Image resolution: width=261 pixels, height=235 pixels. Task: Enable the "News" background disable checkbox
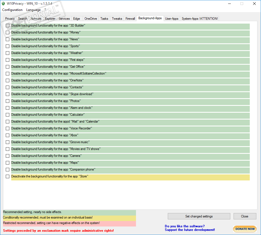7,39
